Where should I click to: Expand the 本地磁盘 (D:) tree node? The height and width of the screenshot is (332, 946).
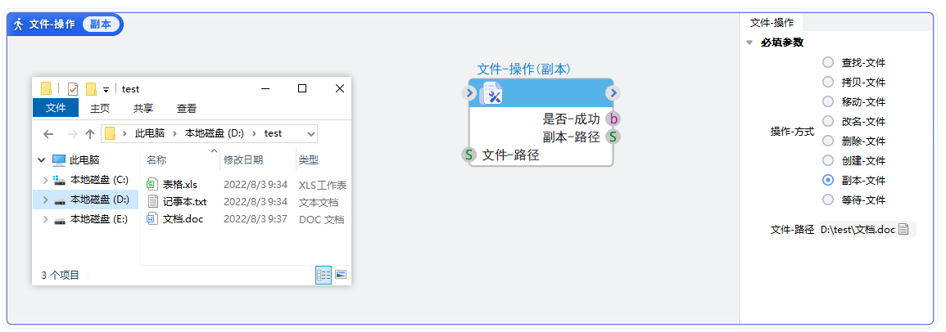click(45, 200)
